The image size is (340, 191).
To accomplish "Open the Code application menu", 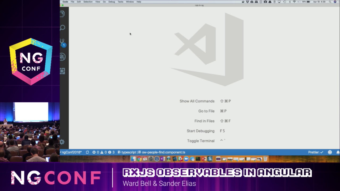I will (65, 2).
